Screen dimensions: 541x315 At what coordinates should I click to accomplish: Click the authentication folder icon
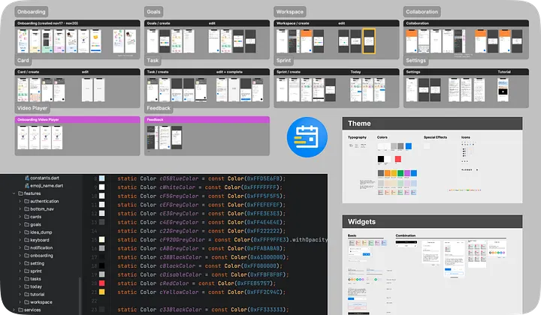[x=26, y=201]
